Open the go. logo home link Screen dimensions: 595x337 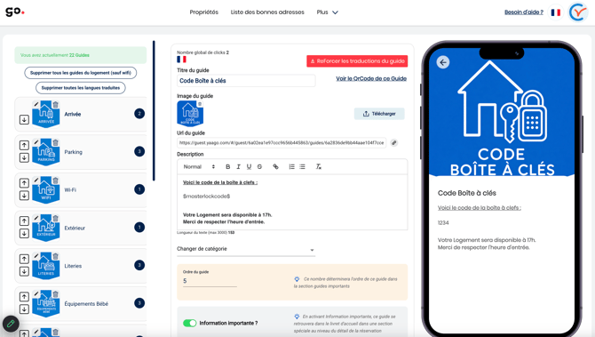tap(15, 12)
